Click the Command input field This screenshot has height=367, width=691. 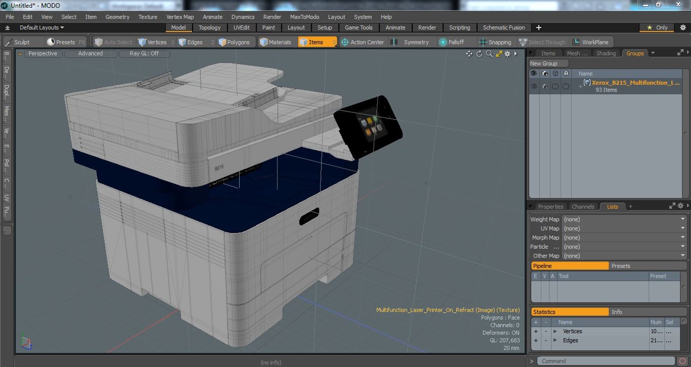coord(606,361)
